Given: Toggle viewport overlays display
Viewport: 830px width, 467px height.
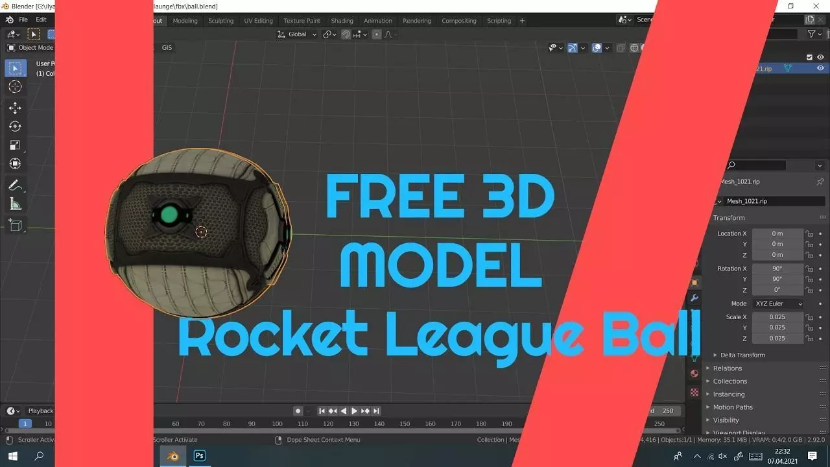Looking at the screenshot, I should (x=597, y=47).
